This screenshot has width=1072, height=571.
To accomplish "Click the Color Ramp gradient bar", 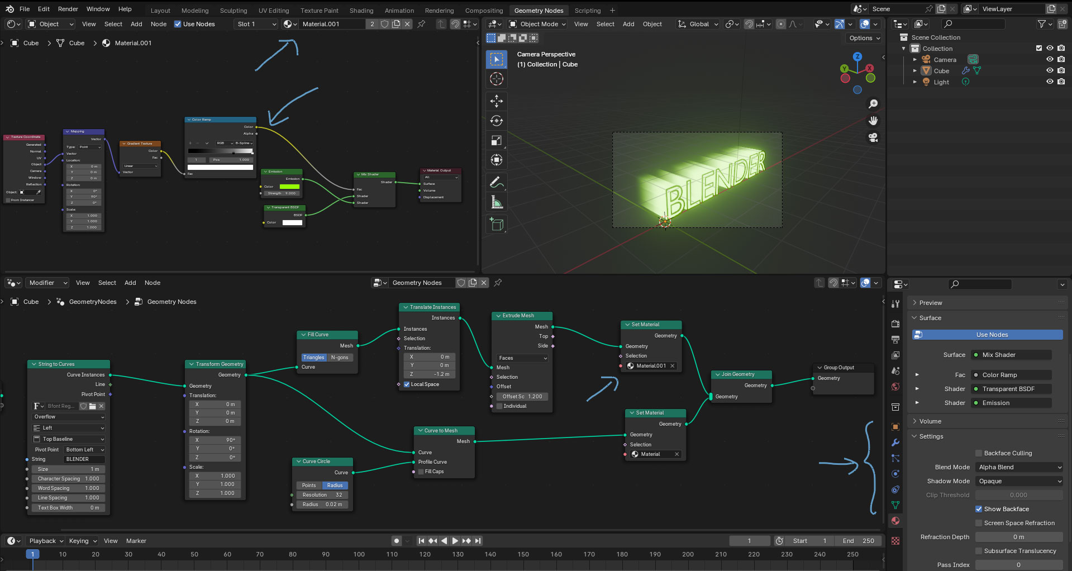I will click(220, 151).
